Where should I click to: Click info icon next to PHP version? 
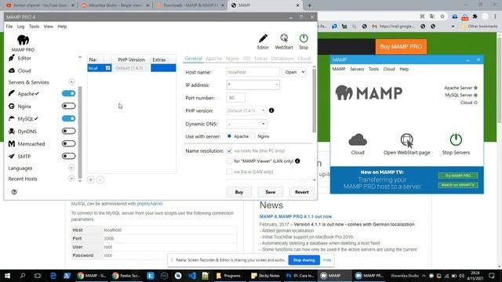271,110
